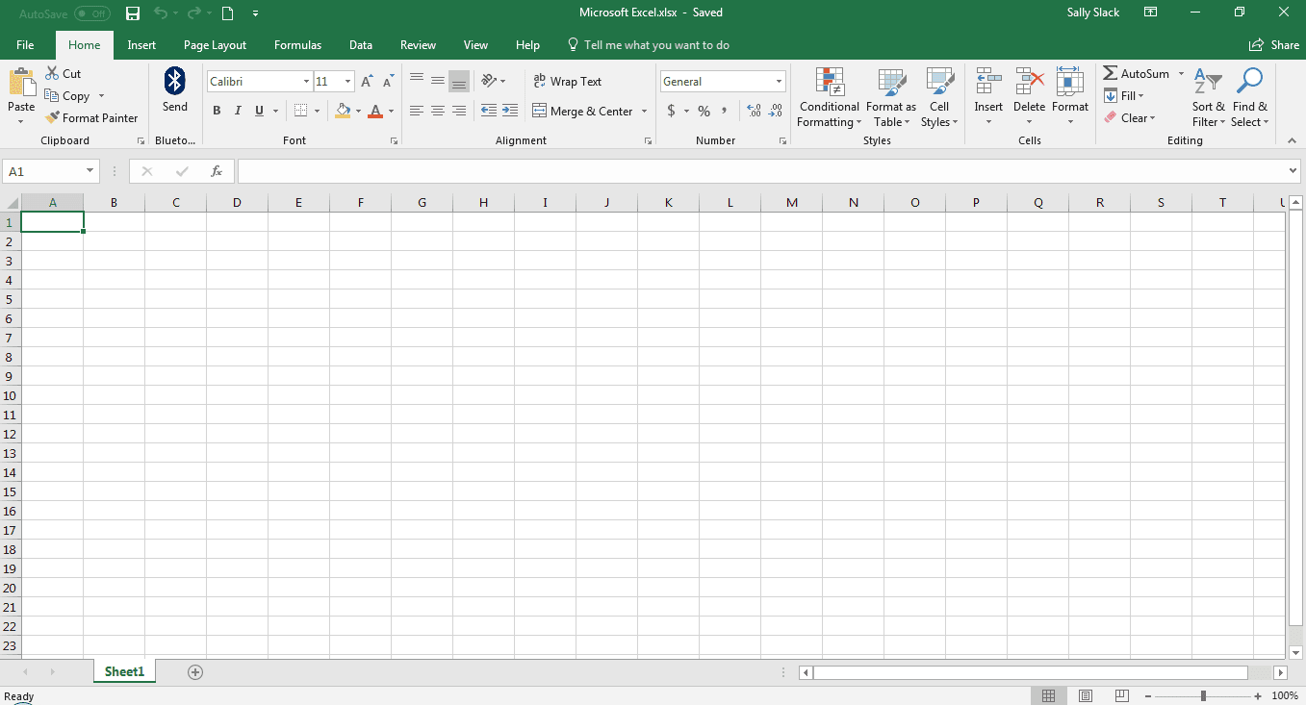Open the General number format dropdown

tap(779, 82)
